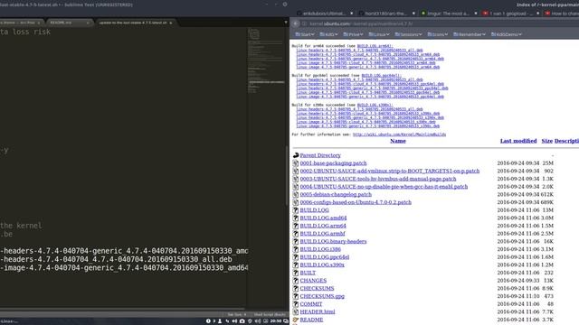Click the chat bubble icon in tray
This screenshot has width=579, height=325.
[x=286, y=321]
